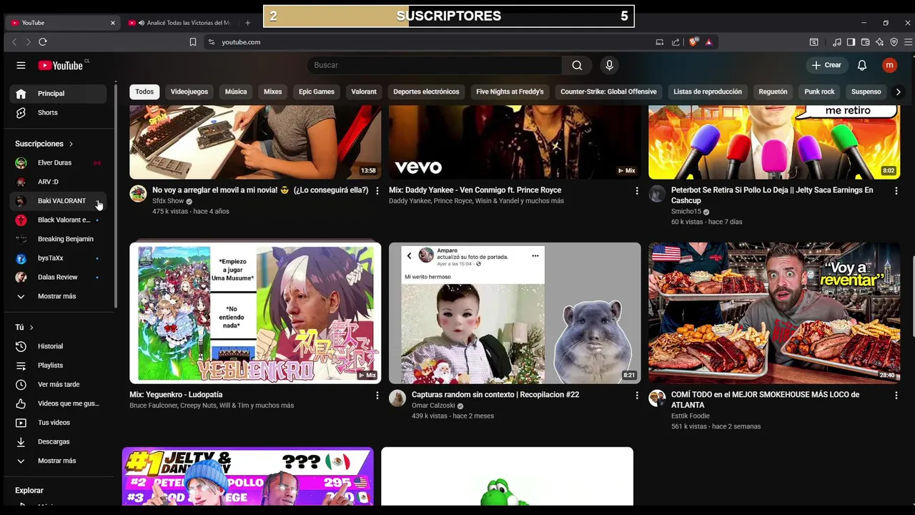This screenshot has width=915, height=515.
Task: Open options for arreglar el movil video
Action: (377, 190)
